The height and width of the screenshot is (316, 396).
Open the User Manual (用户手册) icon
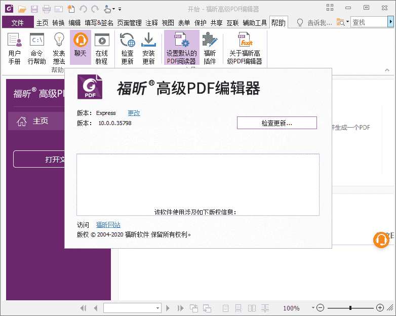(x=14, y=48)
